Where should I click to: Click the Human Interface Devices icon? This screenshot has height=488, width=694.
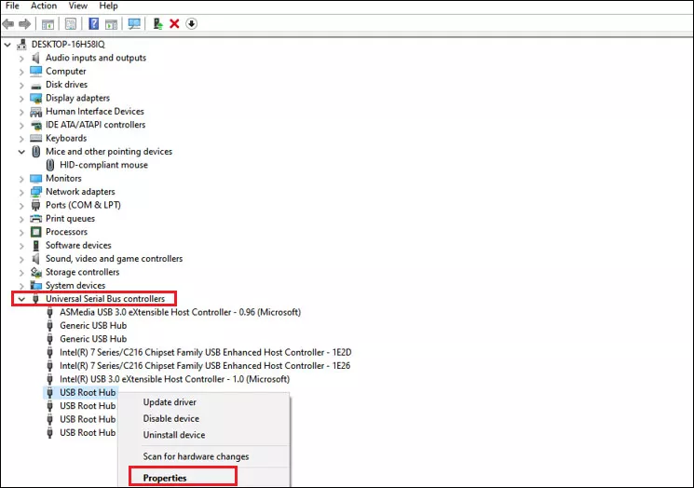[35, 112]
